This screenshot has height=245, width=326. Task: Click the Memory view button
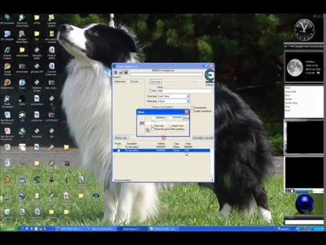click(x=121, y=137)
